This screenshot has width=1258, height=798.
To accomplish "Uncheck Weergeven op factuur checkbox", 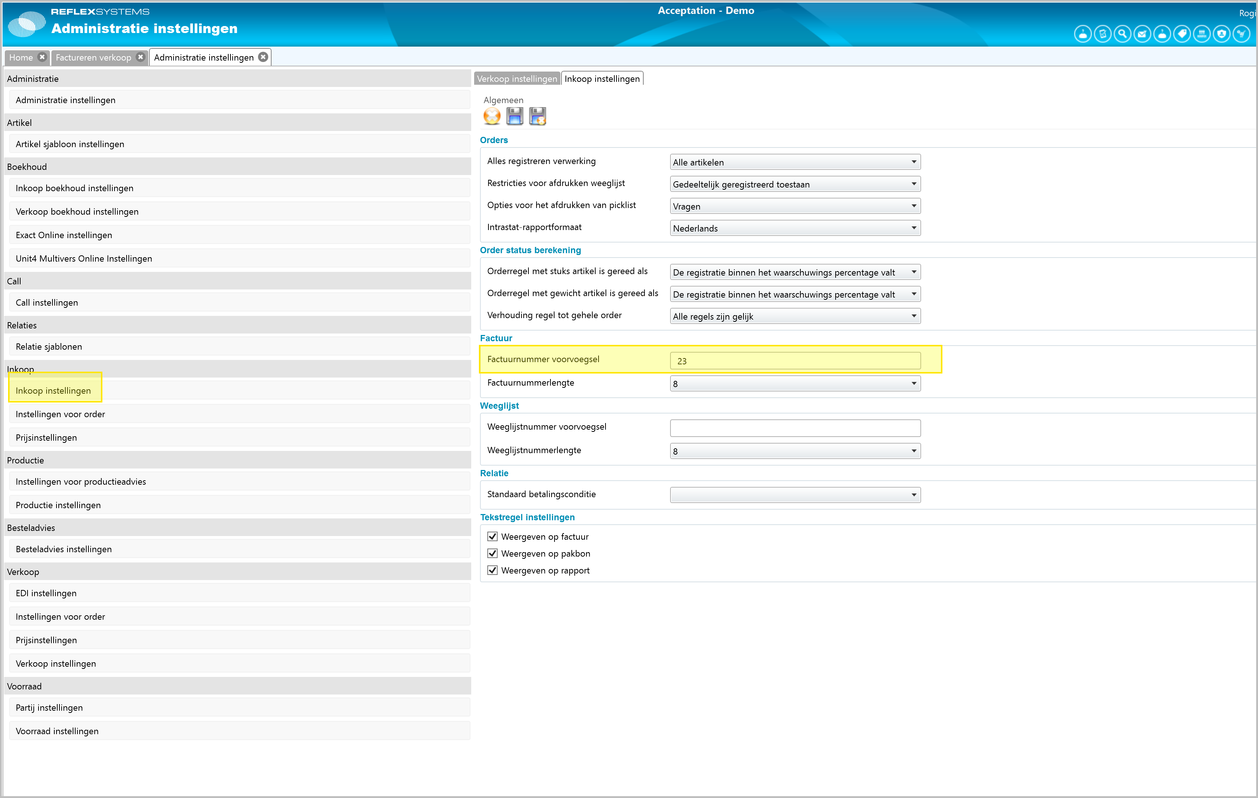I will pos(492,536).
